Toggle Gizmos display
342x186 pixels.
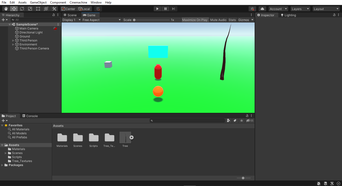244,20
